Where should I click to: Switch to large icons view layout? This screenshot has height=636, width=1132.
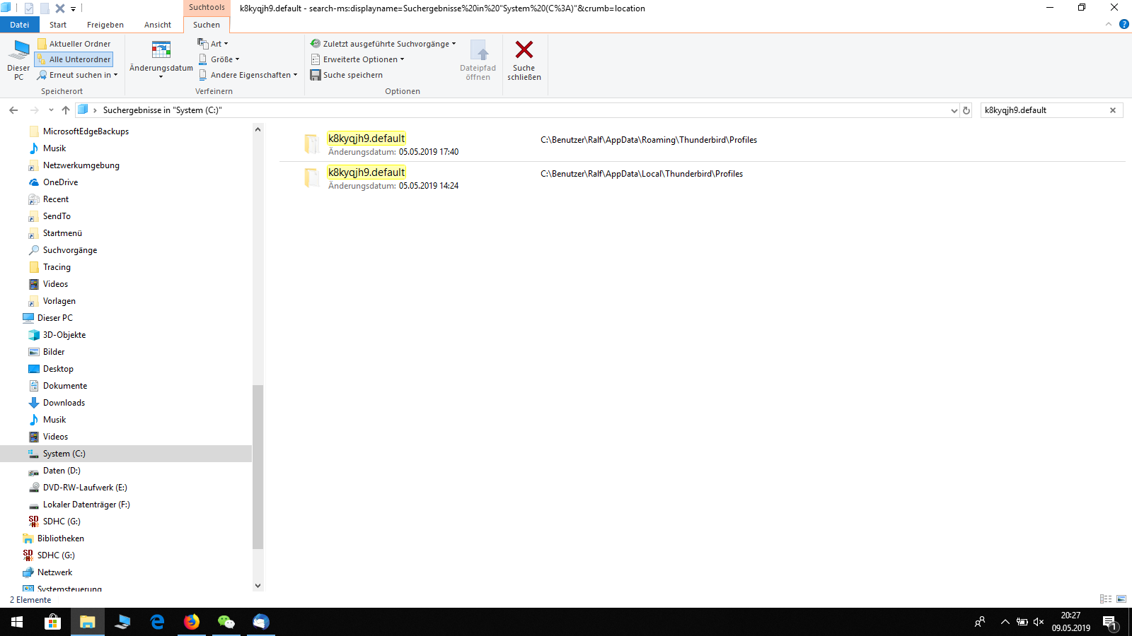pyautogui.click(x=1121, y=599)
